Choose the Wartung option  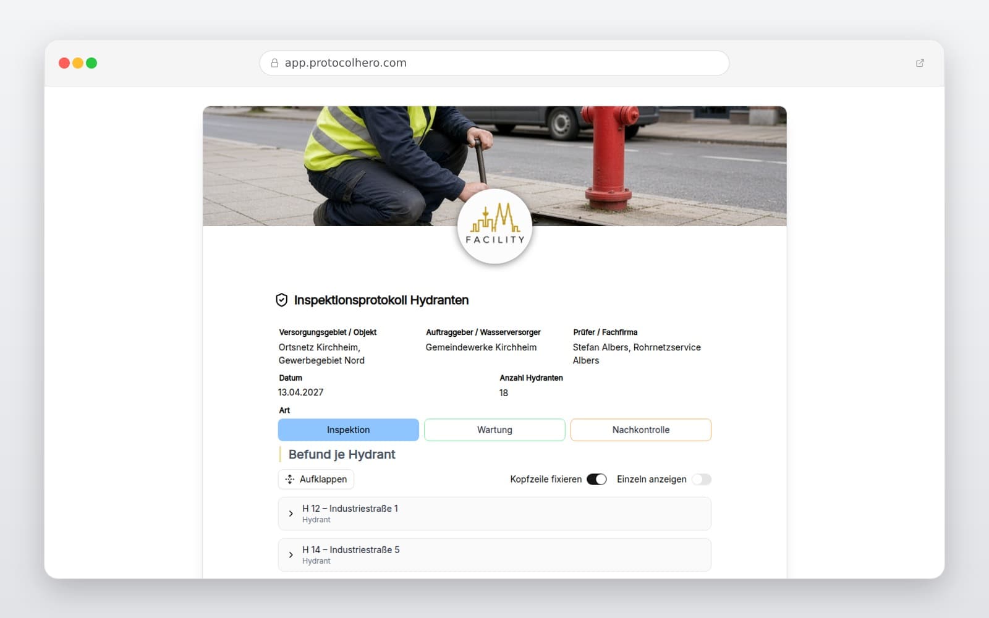(x=494, y=430)
